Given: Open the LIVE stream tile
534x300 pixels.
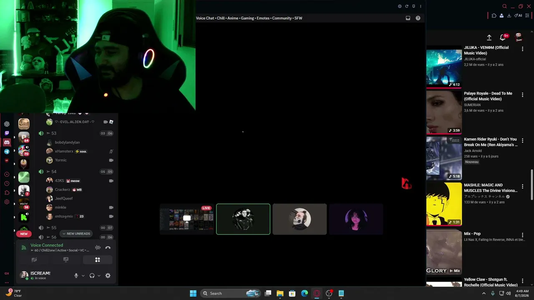Looking at the screenshot, I should 187,219.
